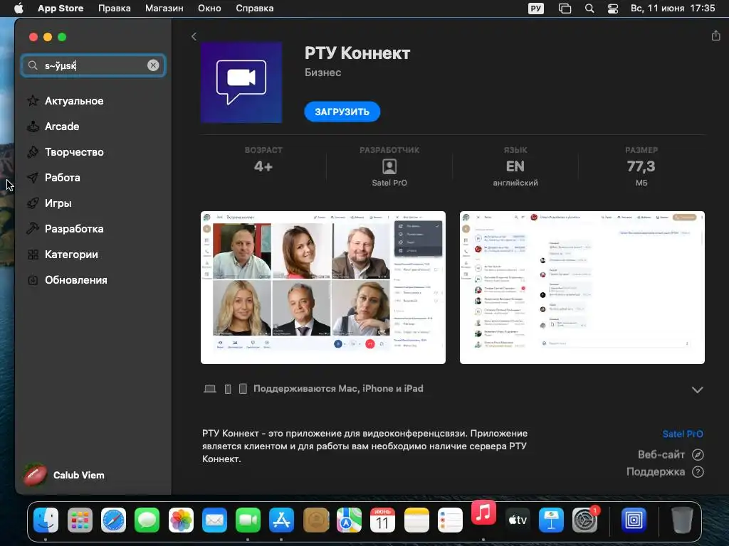
Task: Open Finder from the Dock
Action: [x=46, y=520]
